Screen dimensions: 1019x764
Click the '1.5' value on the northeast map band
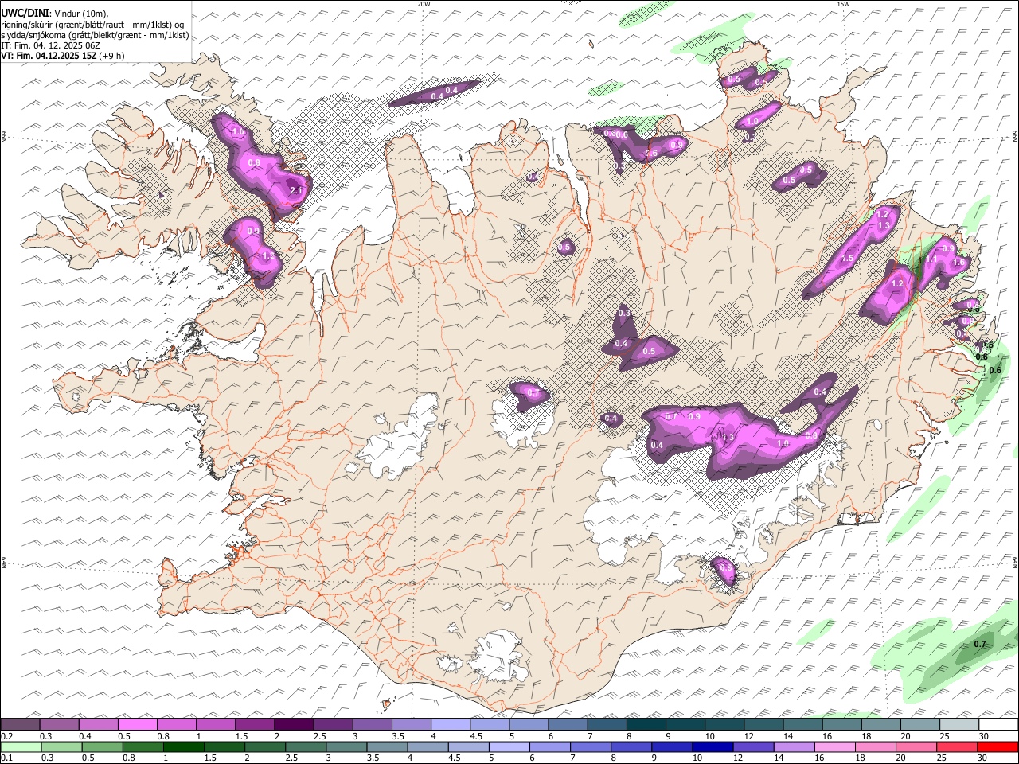[x=847, y=258]
